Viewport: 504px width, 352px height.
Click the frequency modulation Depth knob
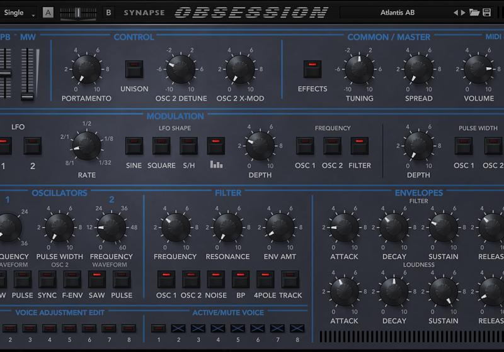260,146
